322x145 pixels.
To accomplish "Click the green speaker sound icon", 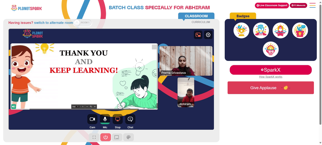I will tap(14, 106).
